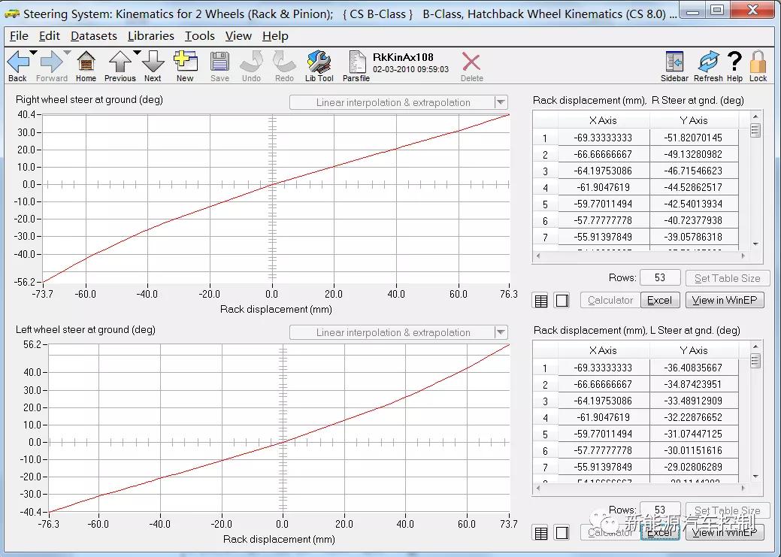
Task: Expand left wheel interpolation dropdown
Action: point(501,332)
